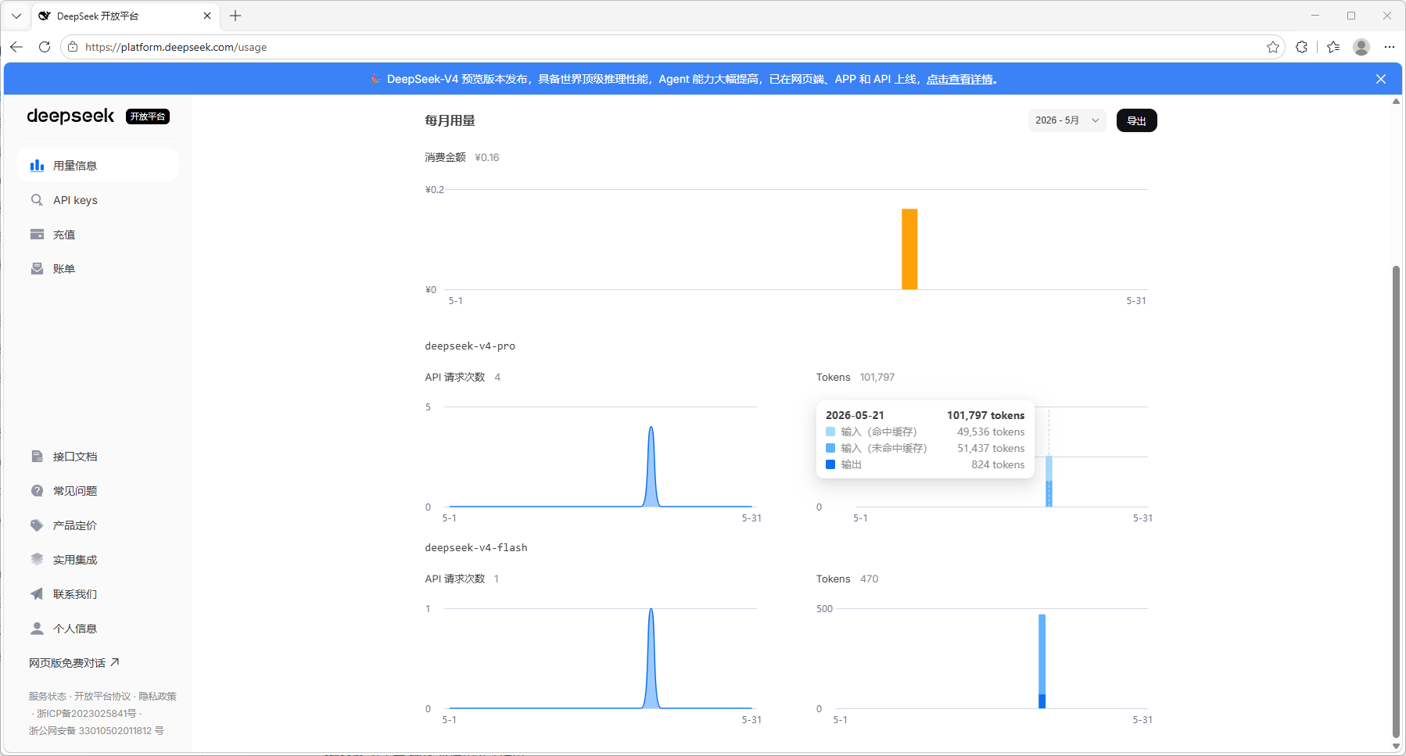The image size is (1406, 756).
Task: Go to 产品定价 menu item
Action: pyautogui.click(x=98, y=525)
